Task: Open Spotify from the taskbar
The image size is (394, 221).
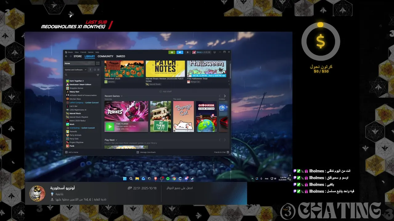Action: 168,179
